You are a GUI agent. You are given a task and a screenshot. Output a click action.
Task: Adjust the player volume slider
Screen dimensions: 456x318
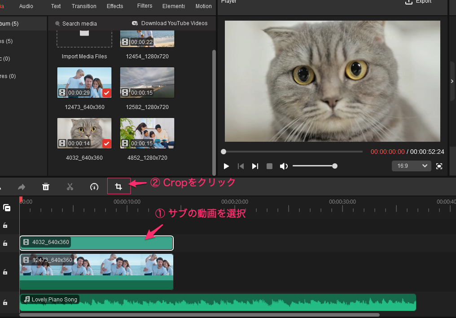tap(314, 166)
